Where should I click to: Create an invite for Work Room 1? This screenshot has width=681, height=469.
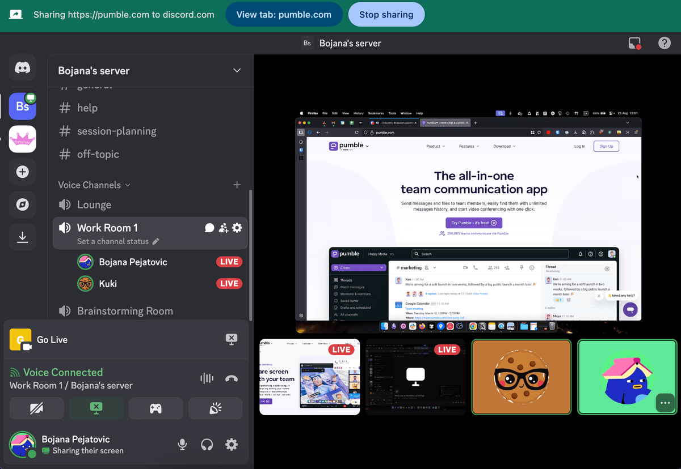click(x=223, y=227)
